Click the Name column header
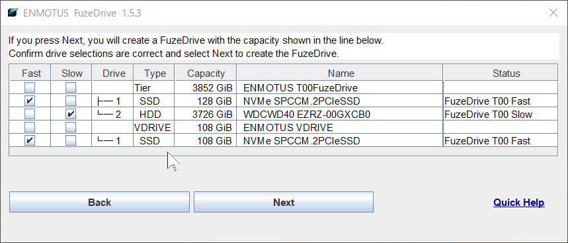This screenshot has width=568, height=243. tap(340, 73)
